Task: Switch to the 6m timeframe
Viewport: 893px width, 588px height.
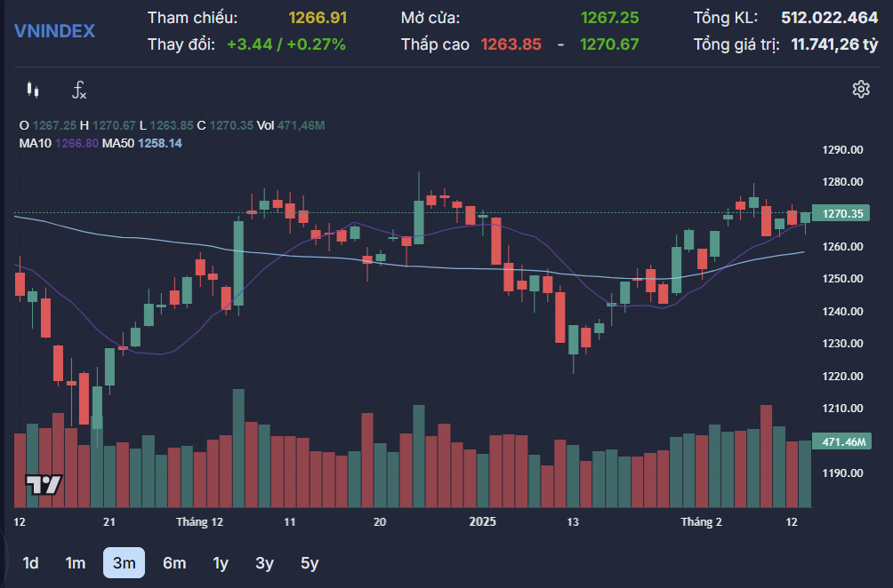Action: (174, 563)
